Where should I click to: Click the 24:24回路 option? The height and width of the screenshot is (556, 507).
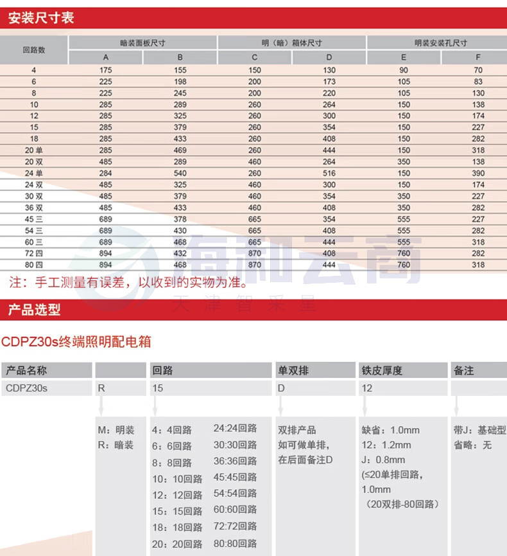pyautogui.click(x=235, y=428)
